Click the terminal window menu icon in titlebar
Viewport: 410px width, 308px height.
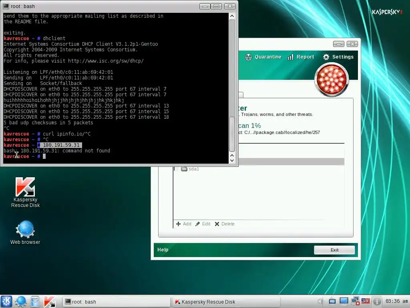[6, 6]
